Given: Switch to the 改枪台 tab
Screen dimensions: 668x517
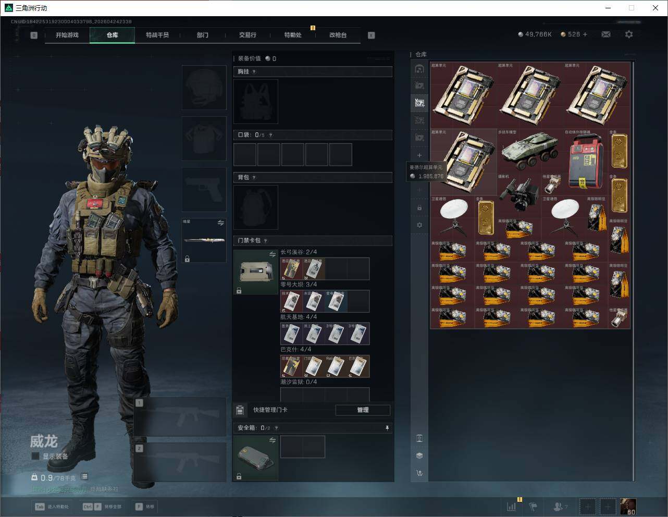Looking at the screenshot, I should tap(338, 35).
